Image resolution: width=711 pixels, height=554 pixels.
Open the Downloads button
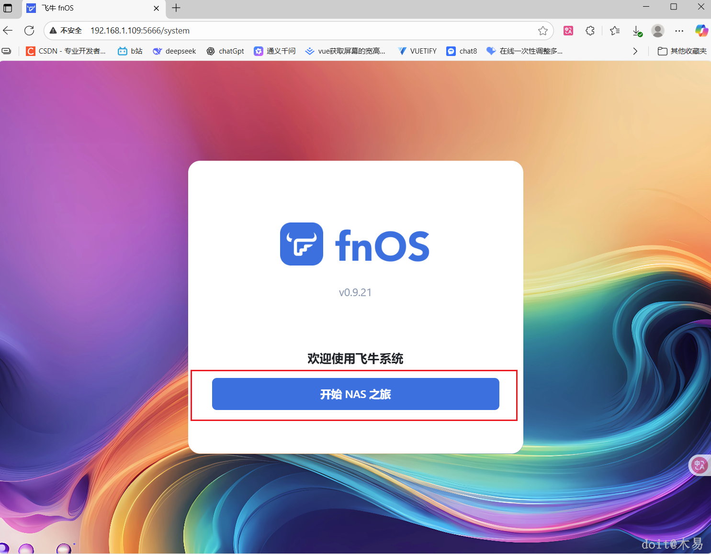(637, 30)
